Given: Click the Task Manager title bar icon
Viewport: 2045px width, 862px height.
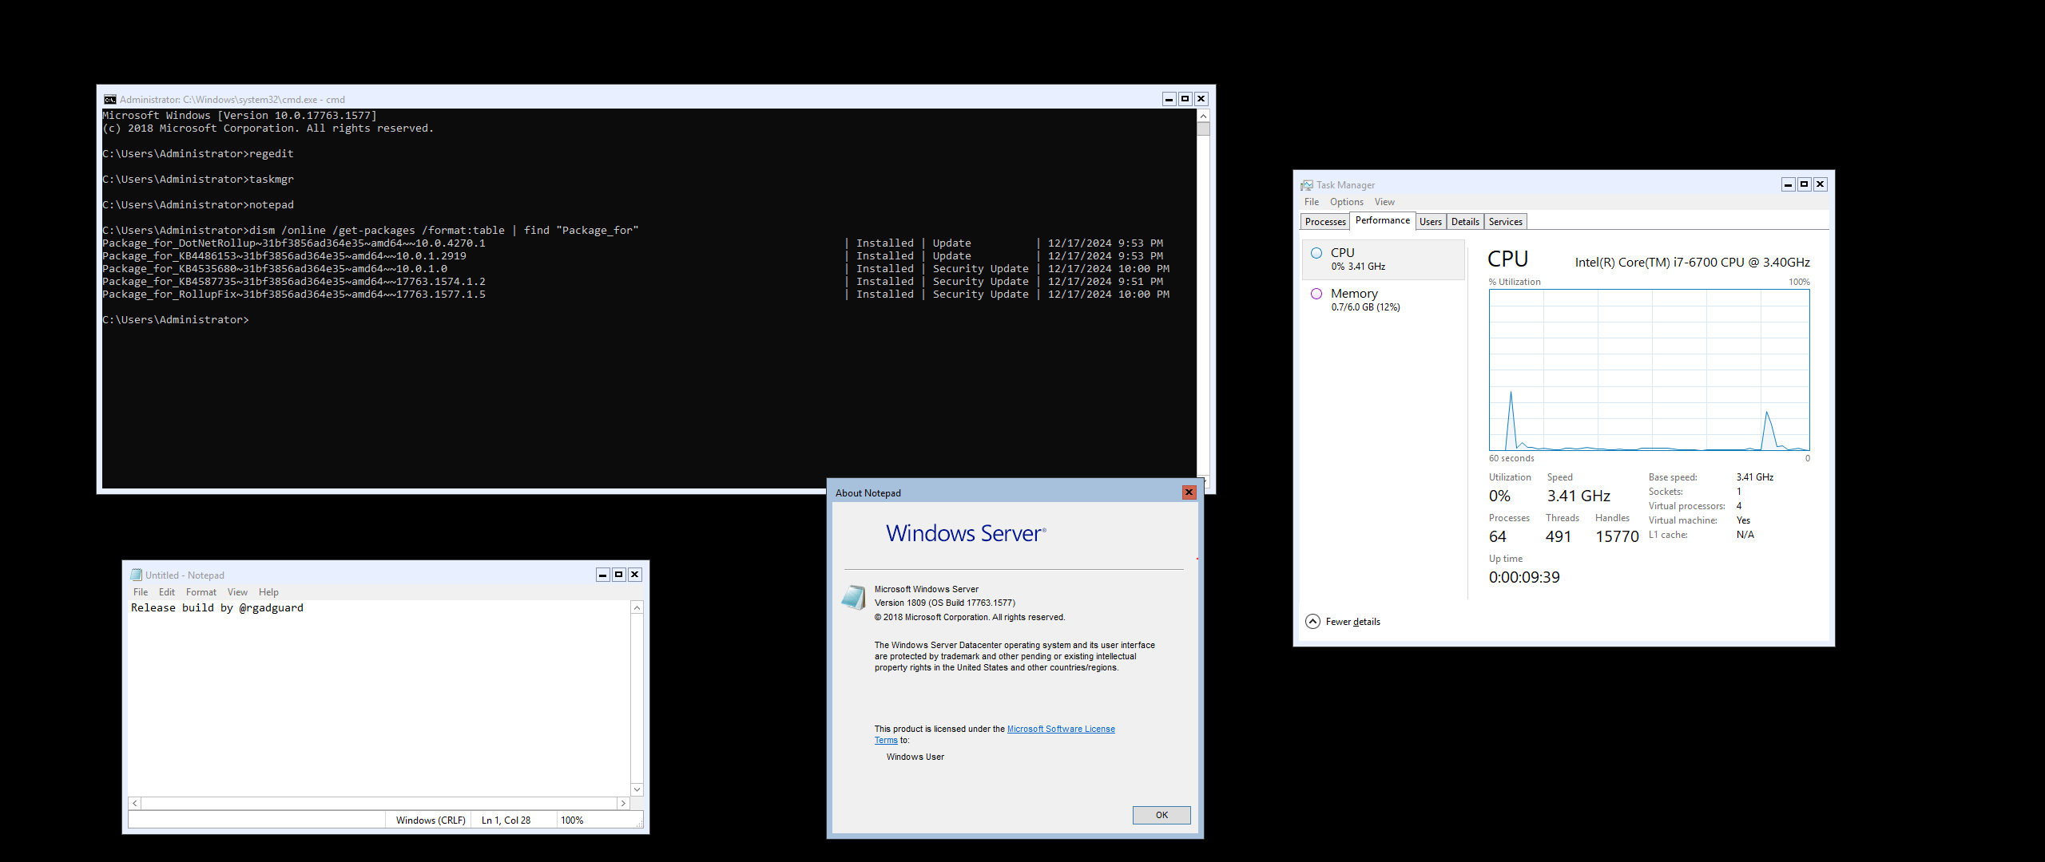Looking at the screenshot, I should click(1307, 185).
